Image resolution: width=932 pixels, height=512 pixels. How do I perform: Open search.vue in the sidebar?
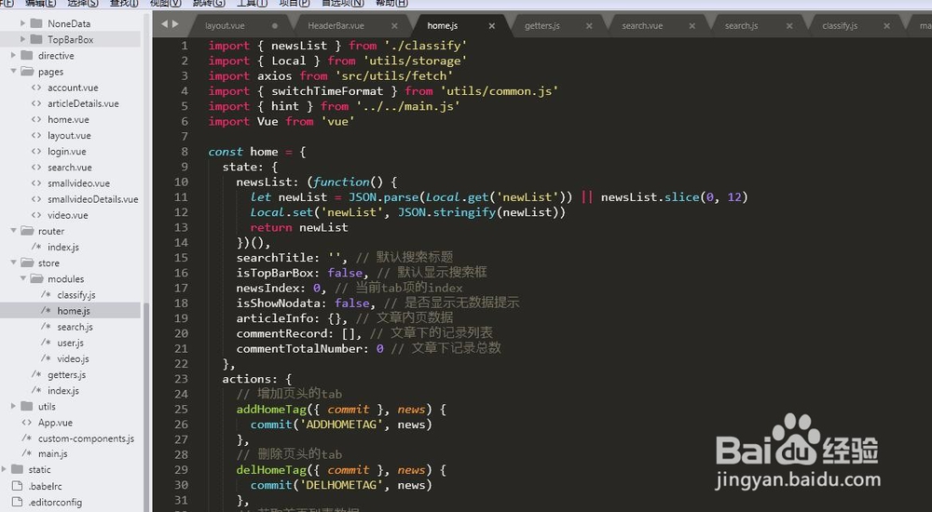click(70, 168)
